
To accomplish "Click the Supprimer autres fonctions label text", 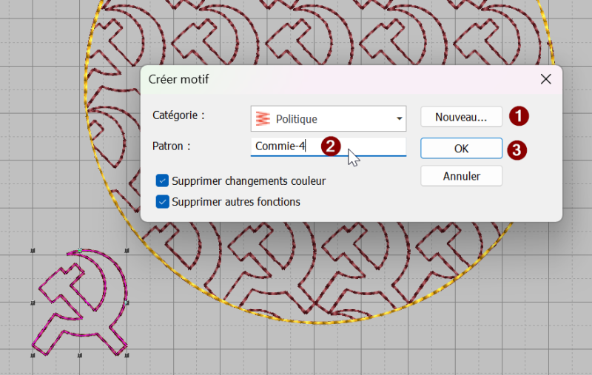I will (236, 202).
